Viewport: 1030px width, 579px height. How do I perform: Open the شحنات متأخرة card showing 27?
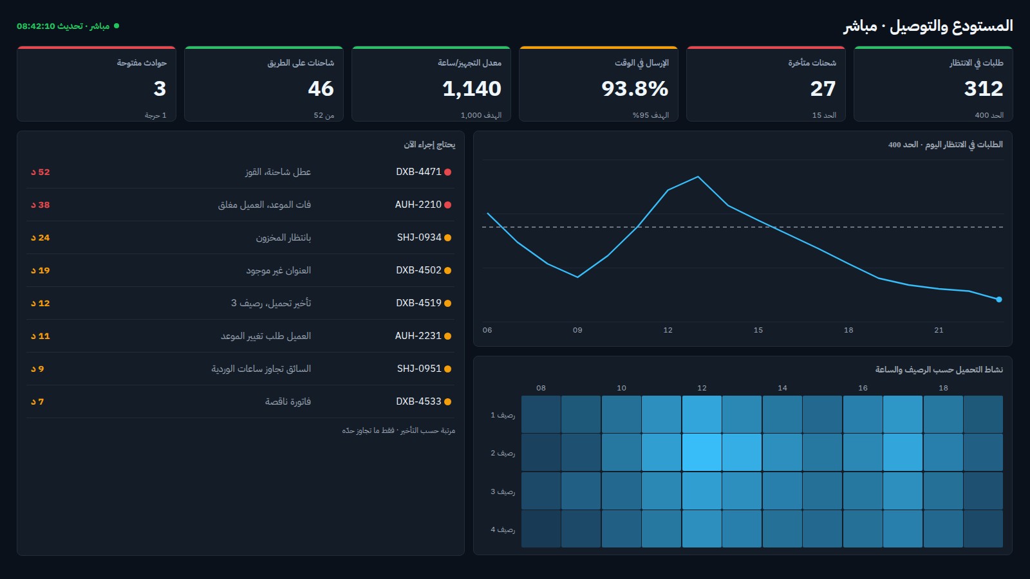(x=765, y=84)
